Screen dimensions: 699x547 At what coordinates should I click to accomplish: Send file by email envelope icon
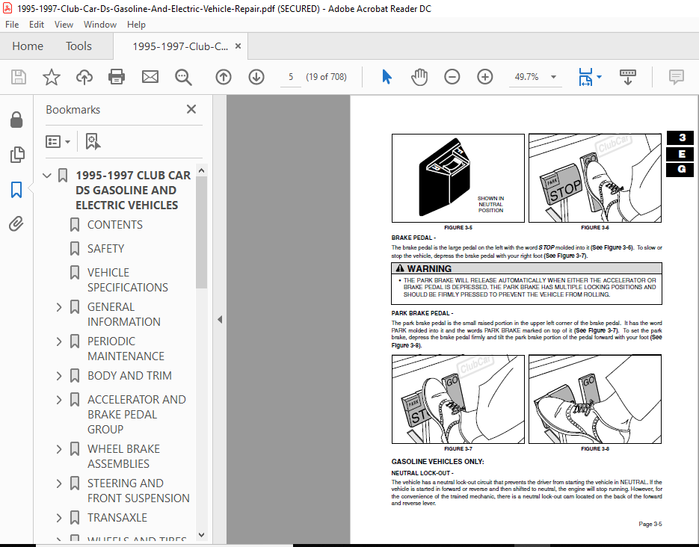pyautogui.click(x=150, y=77)
